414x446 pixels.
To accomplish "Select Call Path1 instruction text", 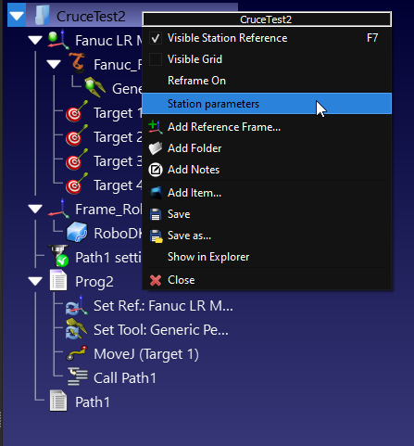I will 125,378.
